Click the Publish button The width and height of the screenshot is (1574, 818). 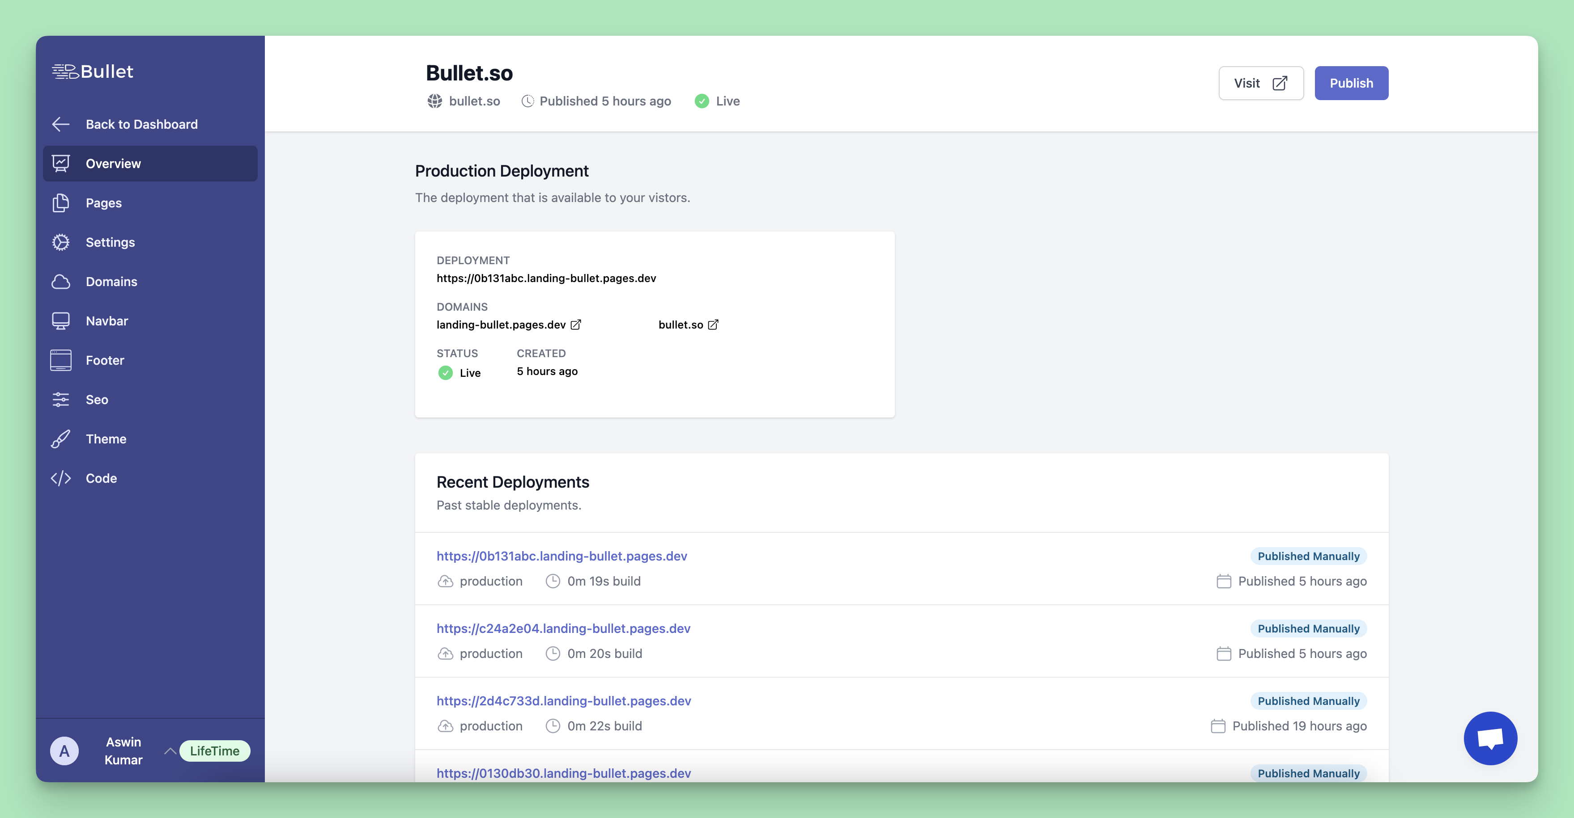[x=1351, y=82]
